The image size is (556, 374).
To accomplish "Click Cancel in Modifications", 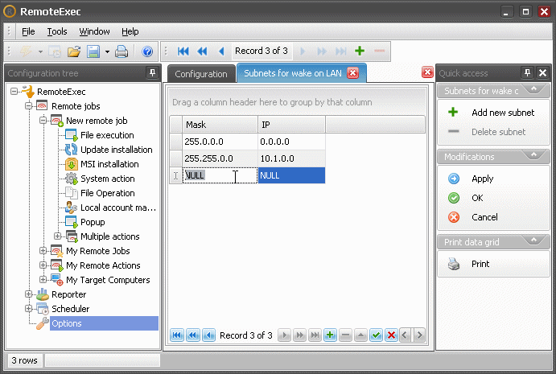I will tap(484, 217).
